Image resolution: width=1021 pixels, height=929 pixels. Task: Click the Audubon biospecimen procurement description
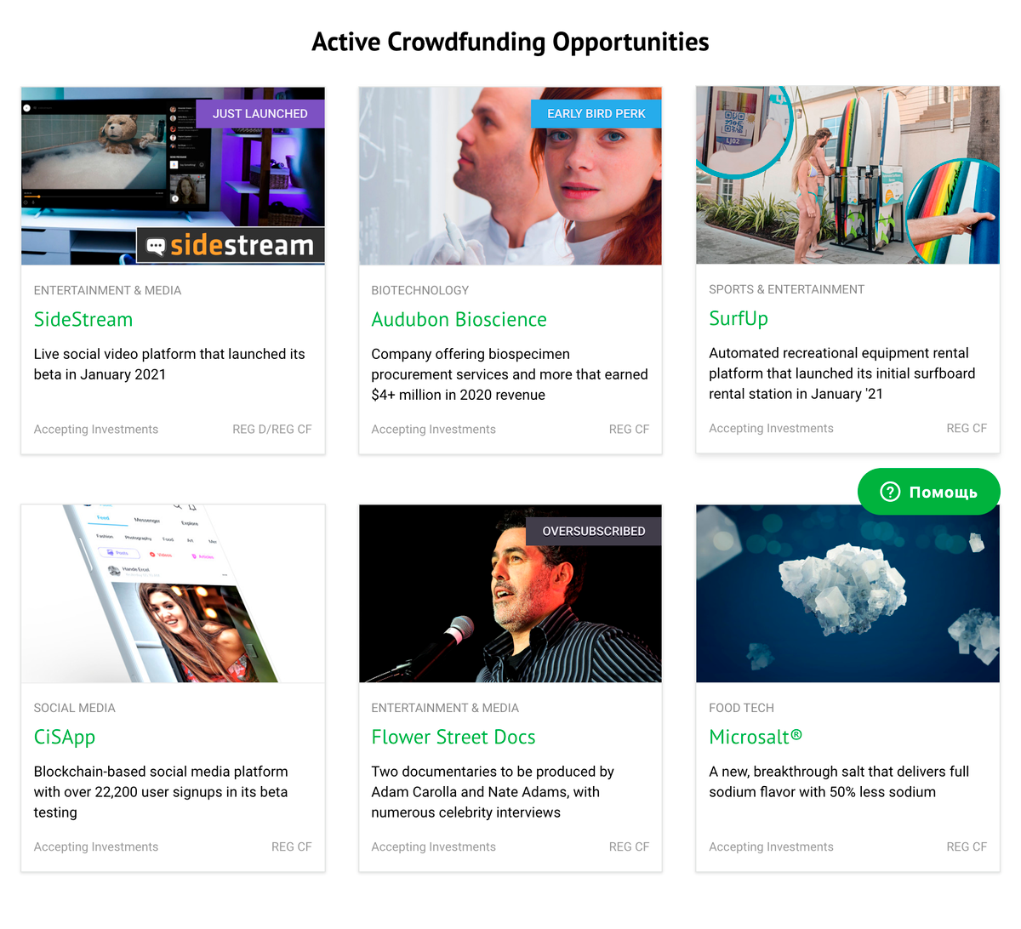pos(510,374)
